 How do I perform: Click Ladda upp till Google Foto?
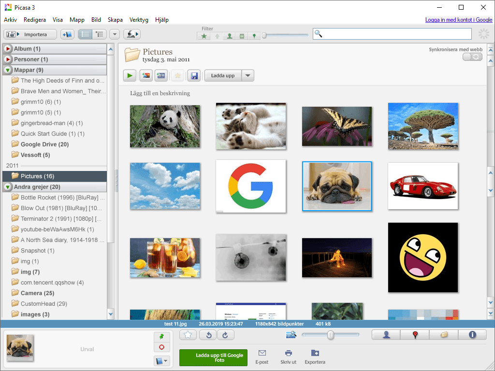click(213, 357)
